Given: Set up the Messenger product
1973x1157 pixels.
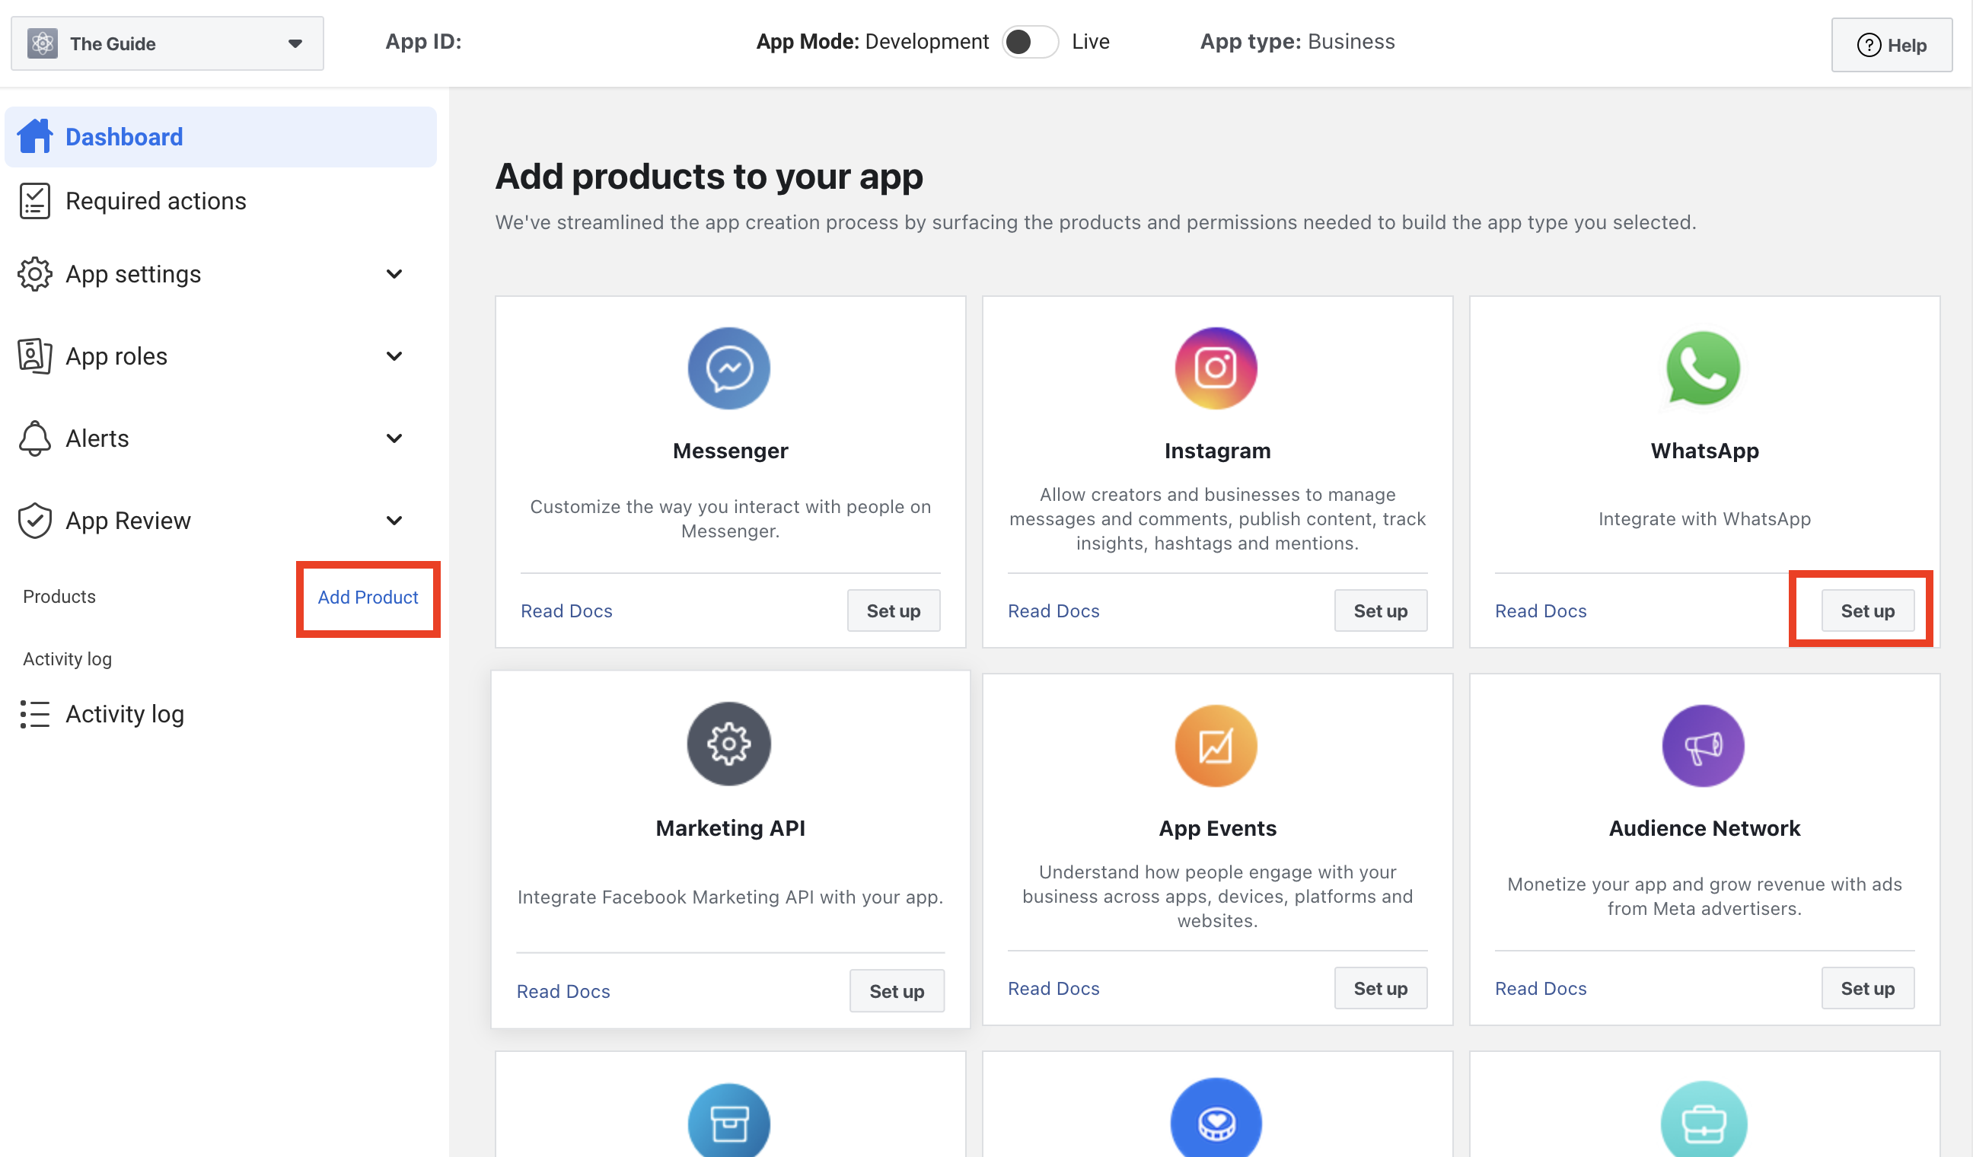Looking at the screenshot, I should point(894,610).
